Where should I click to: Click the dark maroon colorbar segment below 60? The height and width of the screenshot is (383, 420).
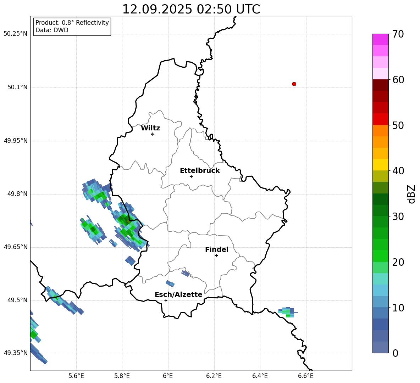coord(381,85)
